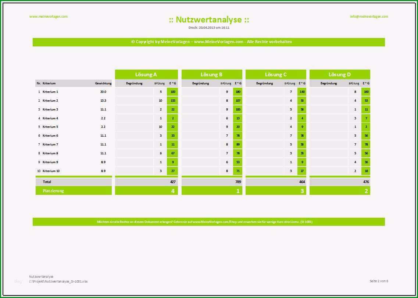
Task: Click the Begründung header under Lösung C
Action: [x=264, y=83]
